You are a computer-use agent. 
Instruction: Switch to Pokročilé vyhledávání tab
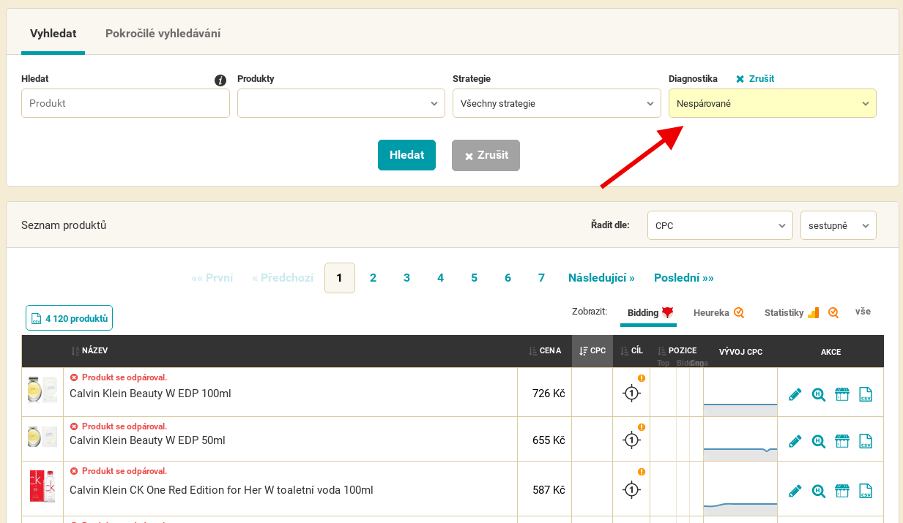pyautogui.click(x=163, y=34)
